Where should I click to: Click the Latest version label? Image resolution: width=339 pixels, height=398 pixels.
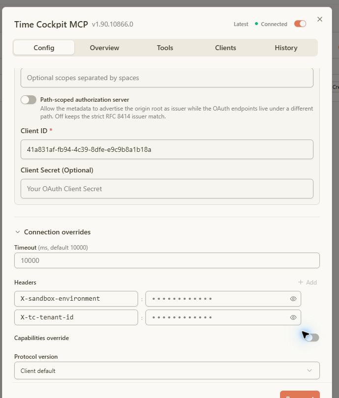(241, 24)
